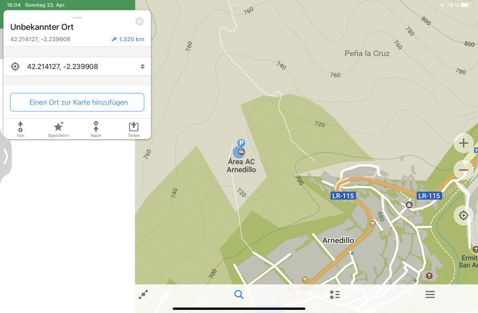Center map on my location
The width and height of the screenshot is (478, 313).
point(464,215)
